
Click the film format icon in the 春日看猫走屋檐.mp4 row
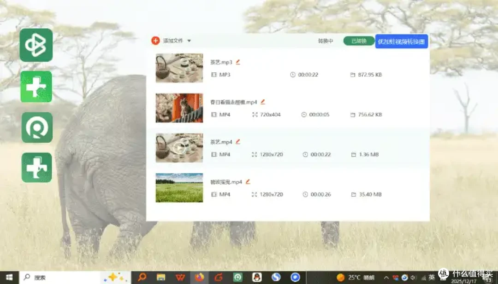tap(214, 115)
